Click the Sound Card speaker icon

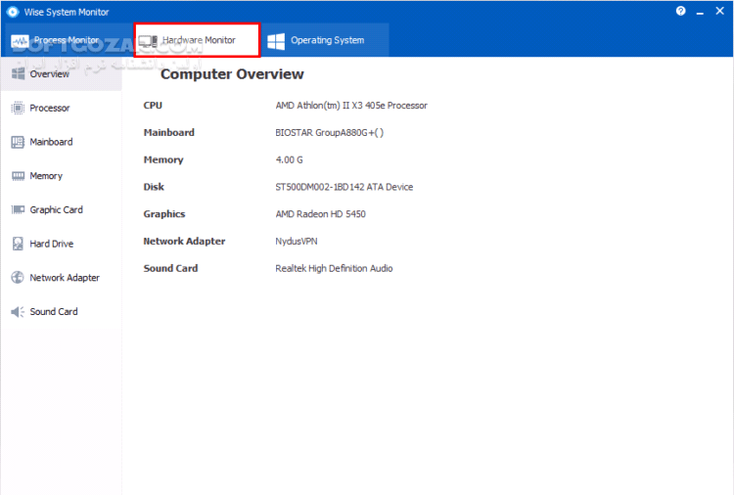point(17,312)
